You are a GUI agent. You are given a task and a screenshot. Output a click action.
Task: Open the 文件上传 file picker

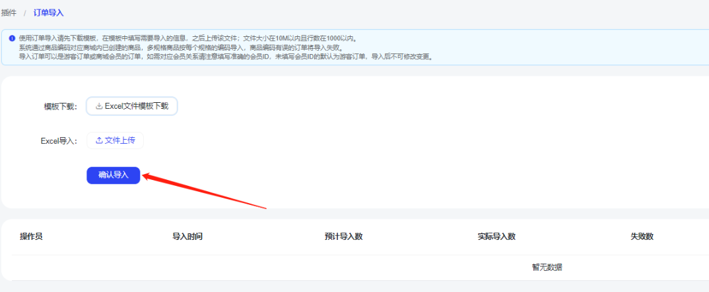116,140
